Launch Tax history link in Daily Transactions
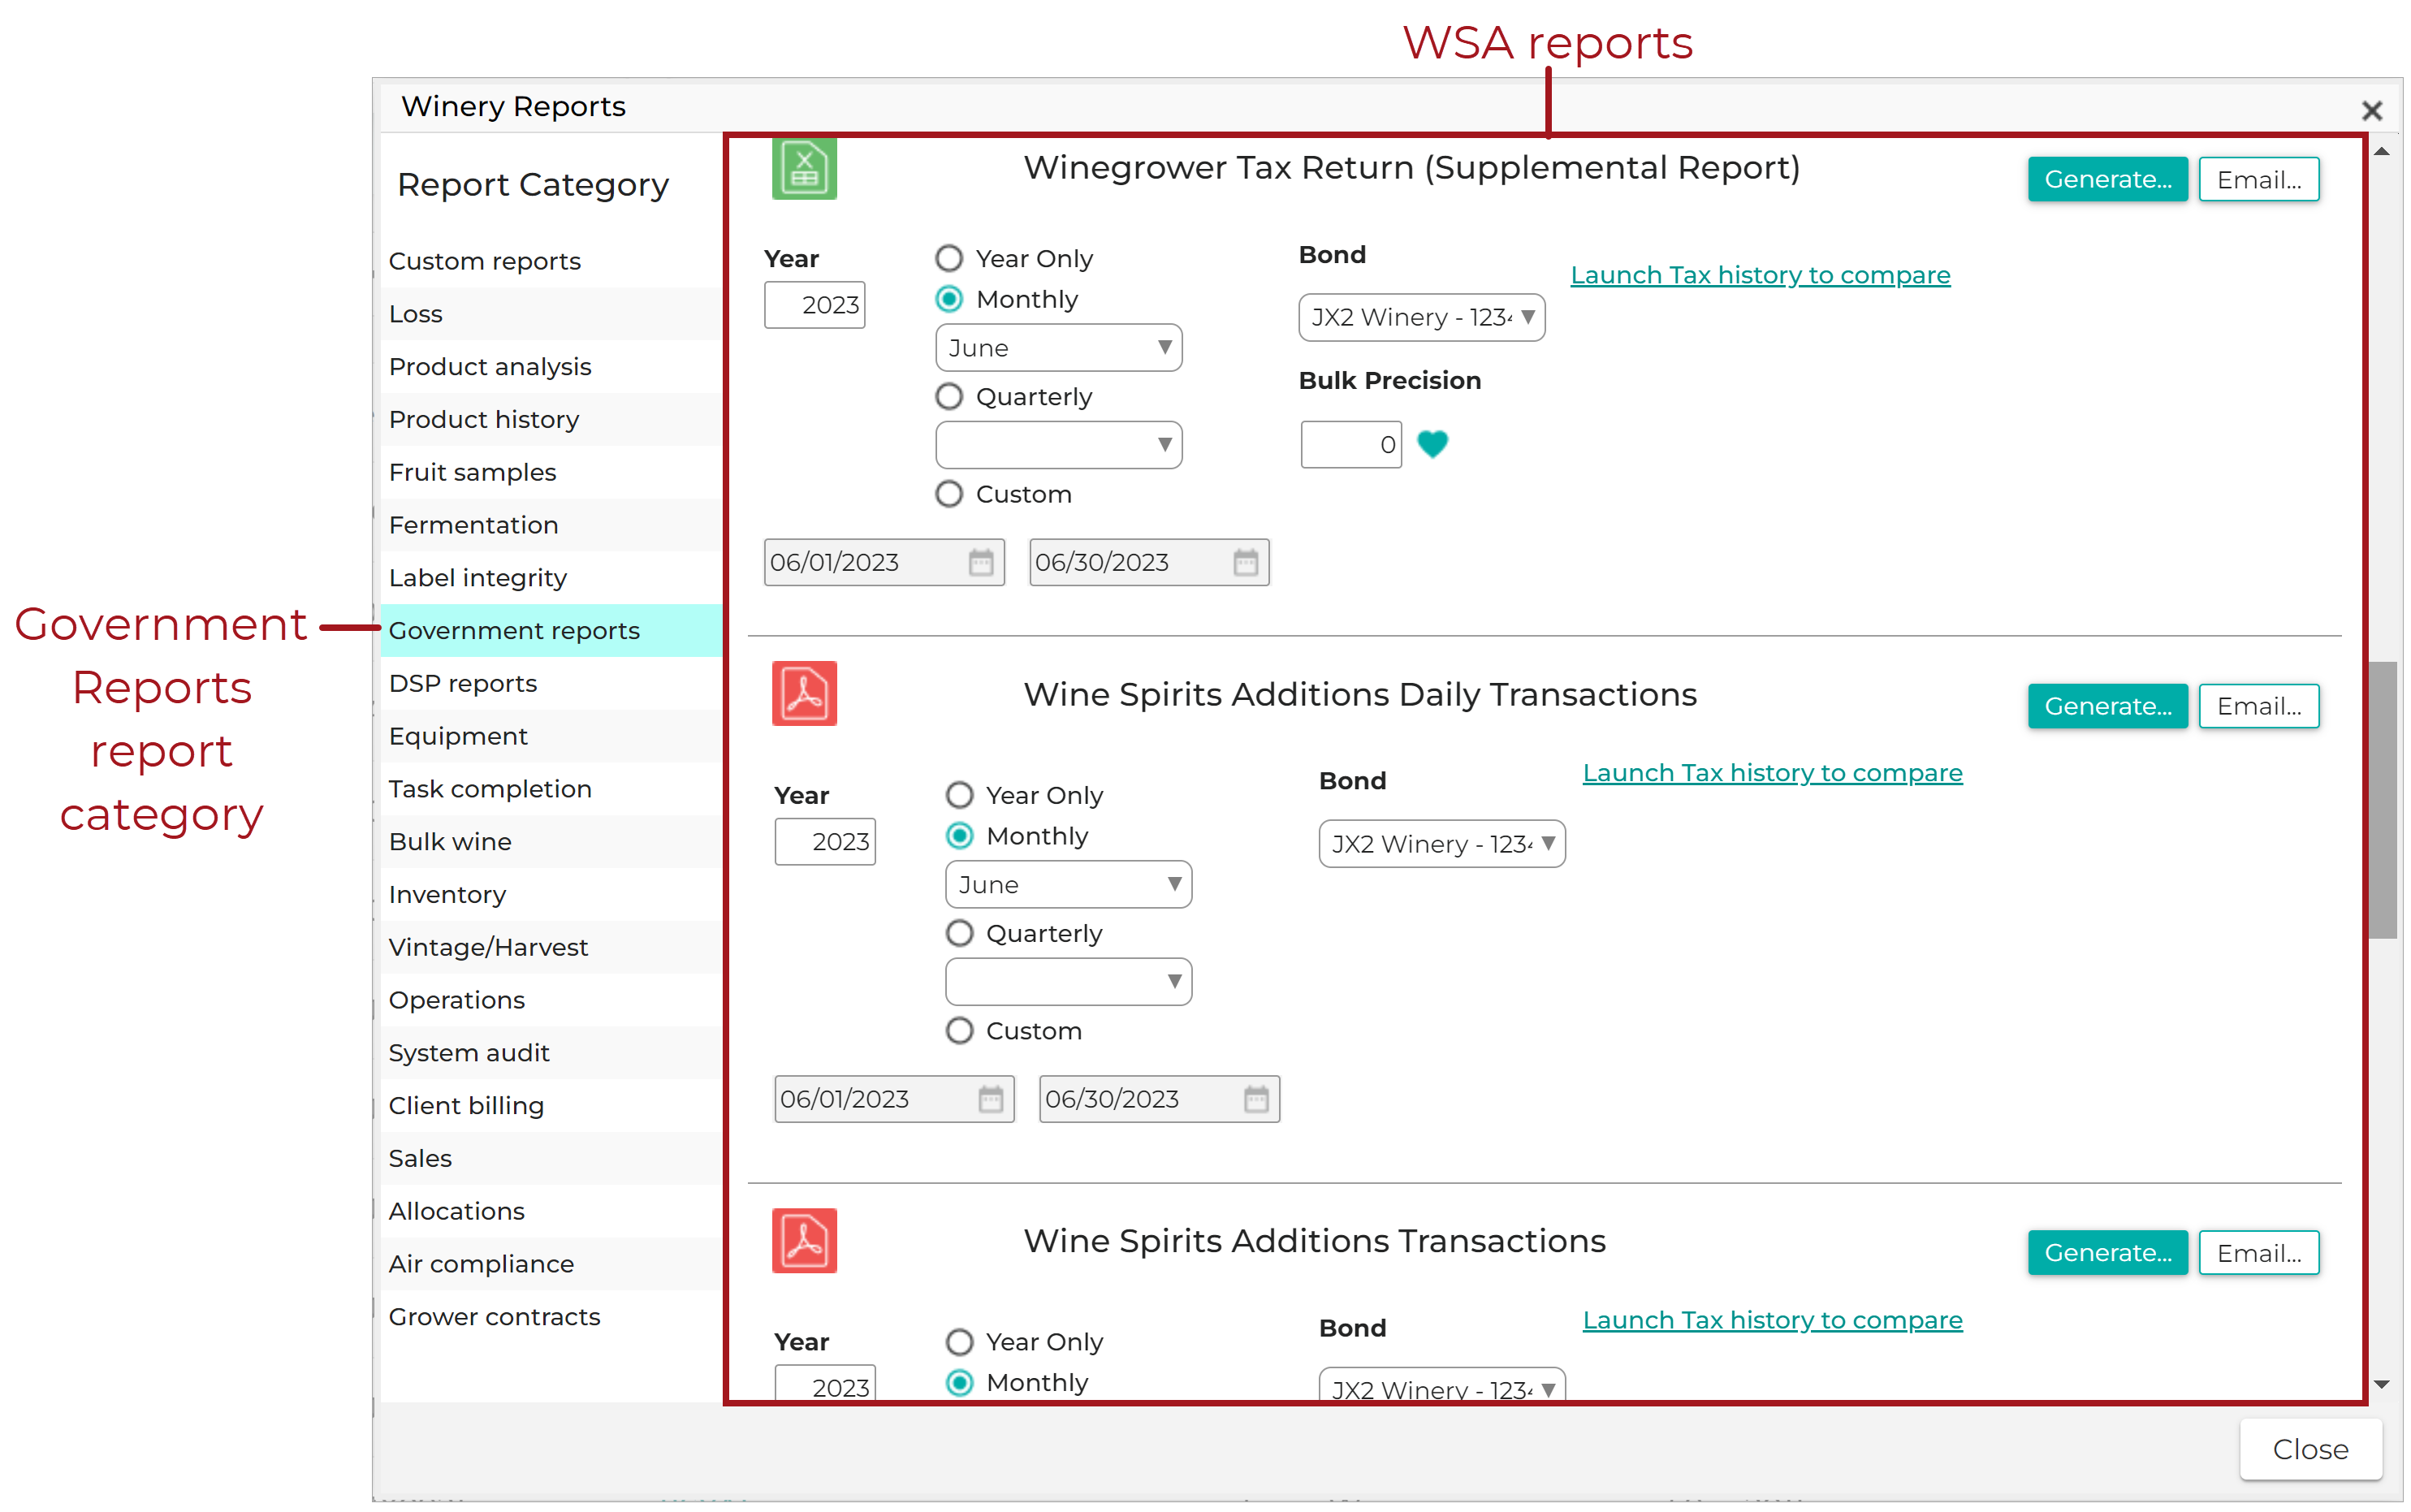Screen dimensions: 2411x1512 click(1772, 773)
